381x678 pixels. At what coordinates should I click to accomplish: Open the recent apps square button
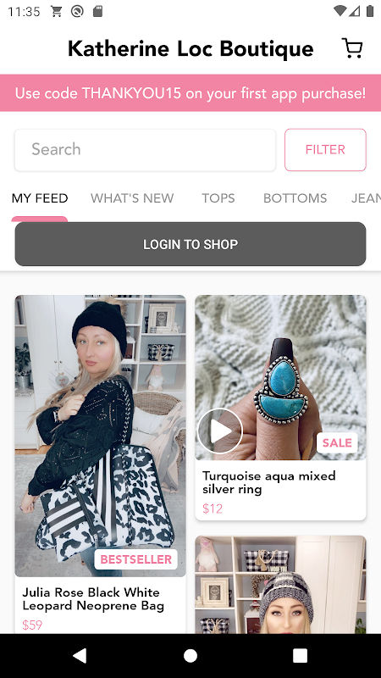point(301,655)
